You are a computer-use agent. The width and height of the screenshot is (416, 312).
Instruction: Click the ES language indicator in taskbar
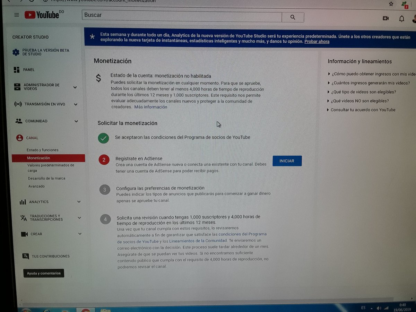point(363,308)
